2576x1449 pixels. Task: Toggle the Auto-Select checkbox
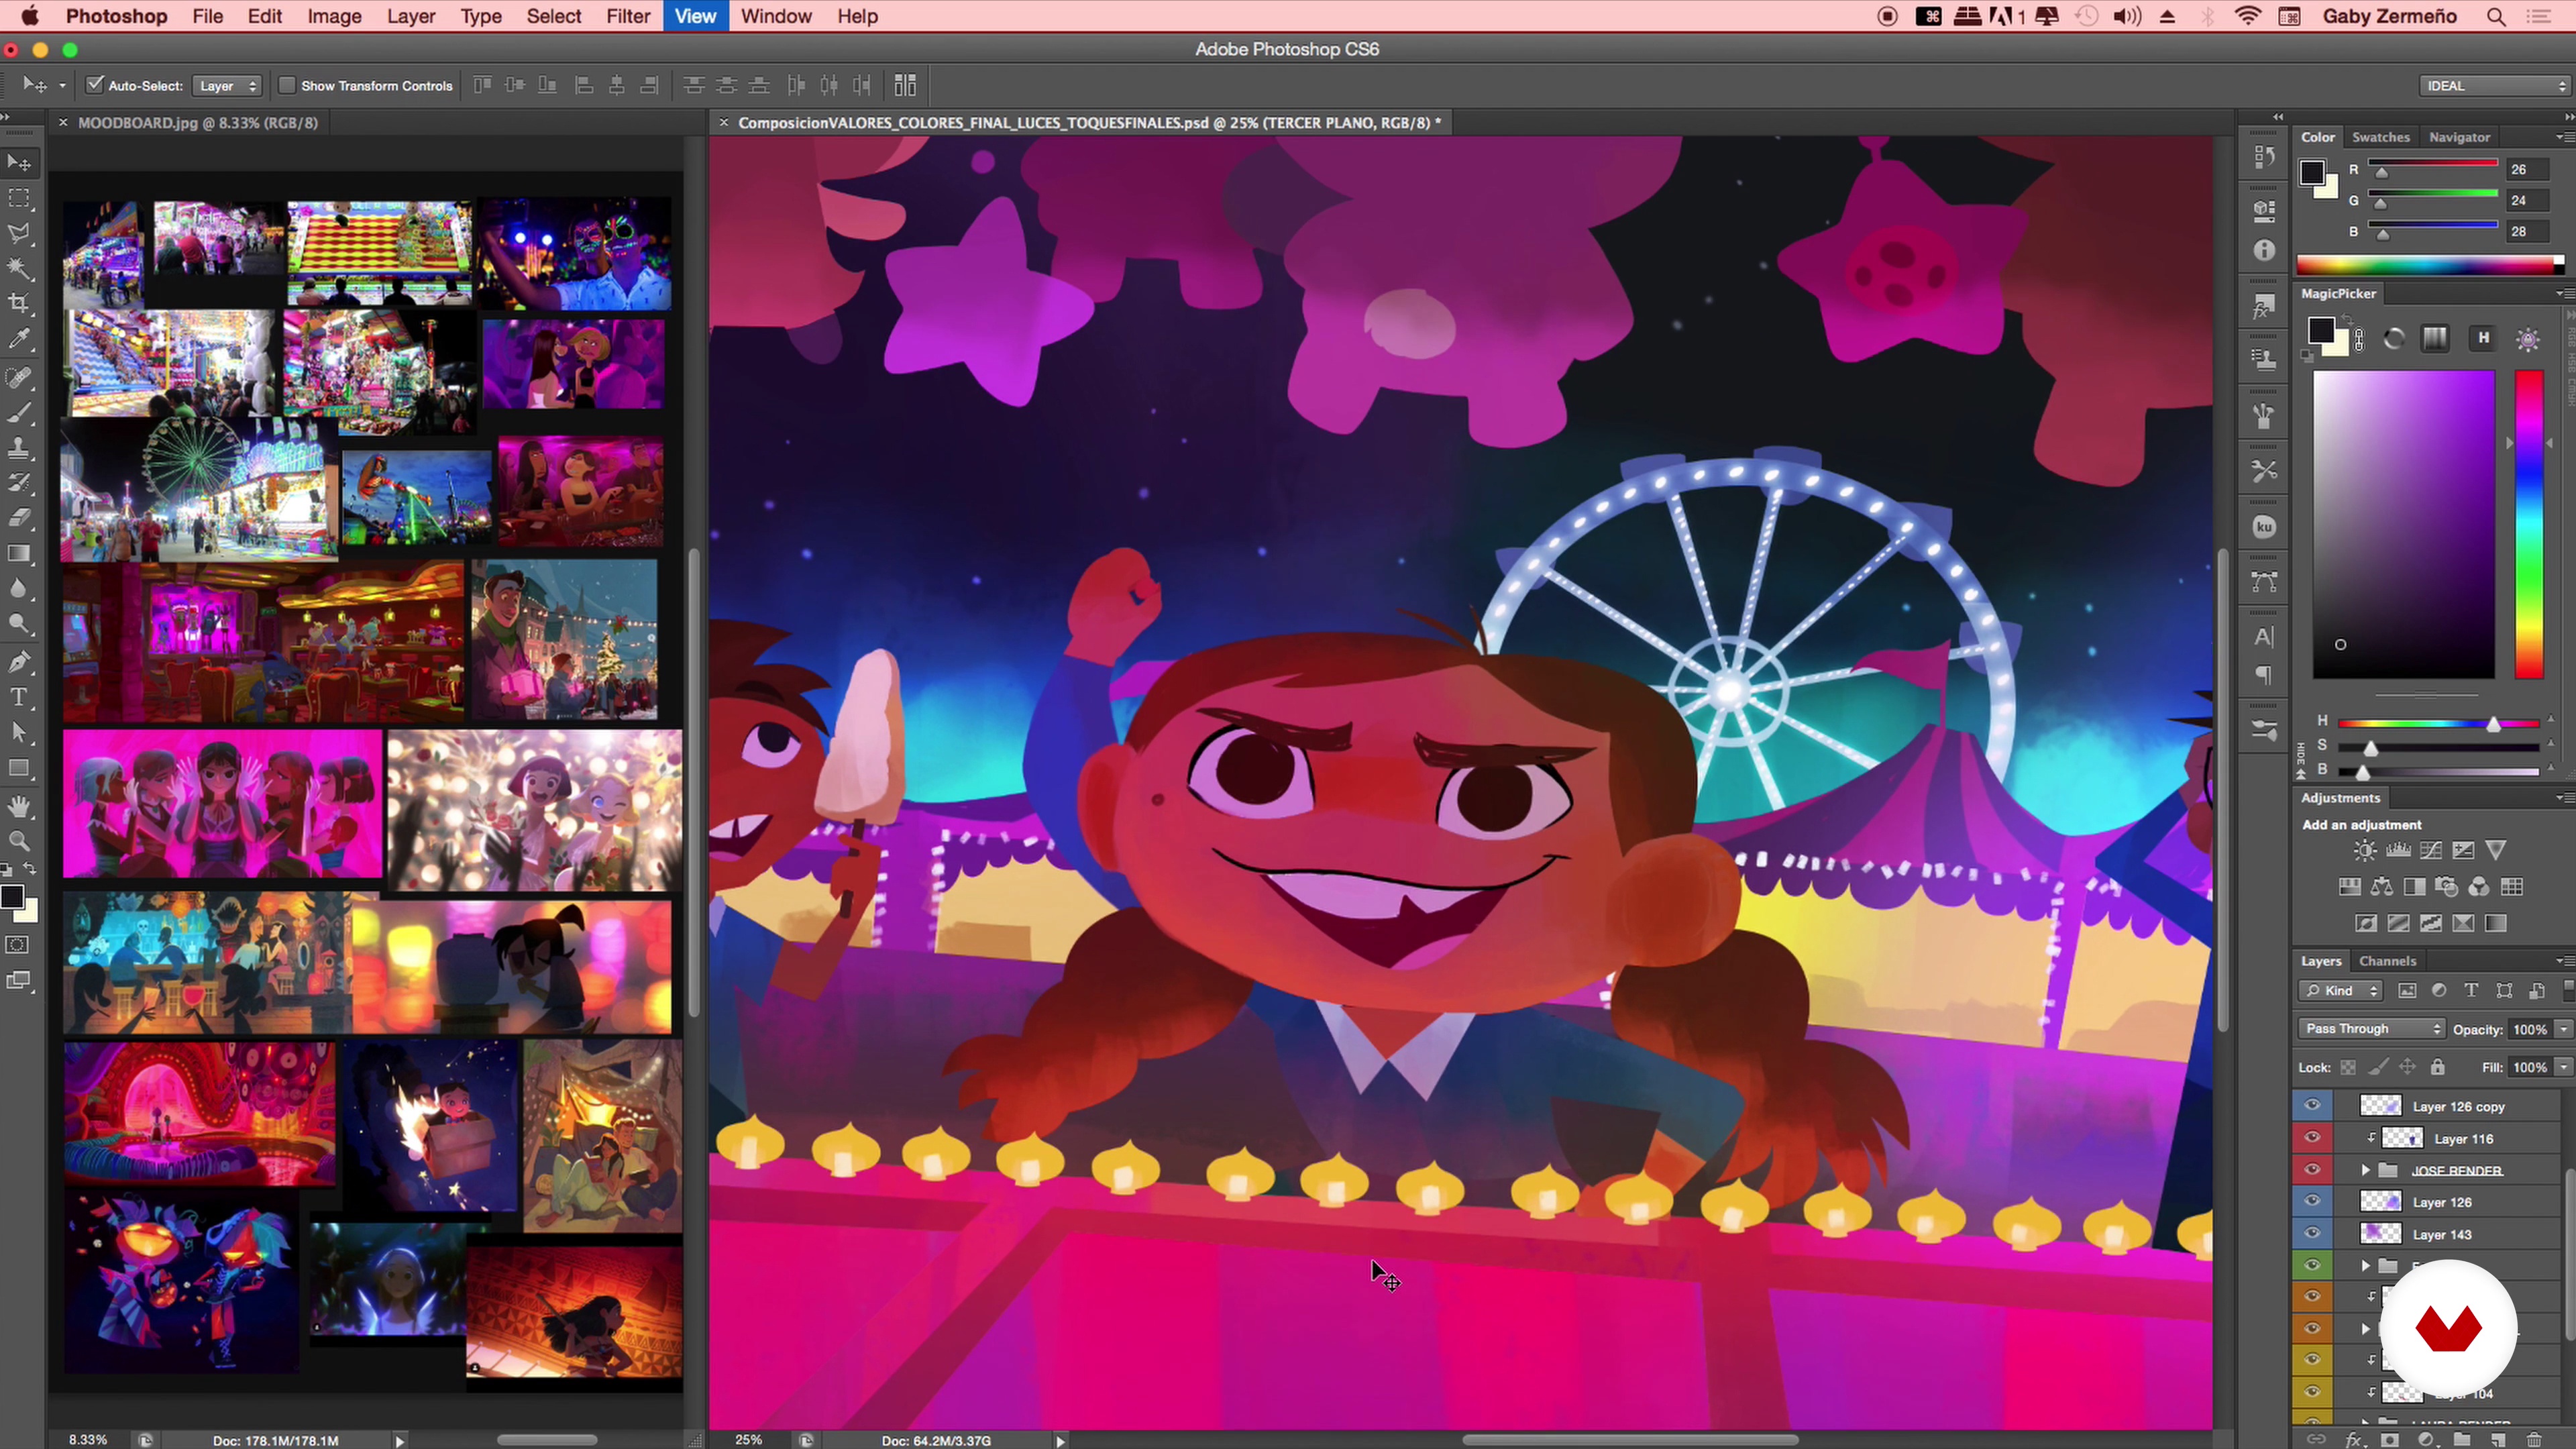coord(95,85)
